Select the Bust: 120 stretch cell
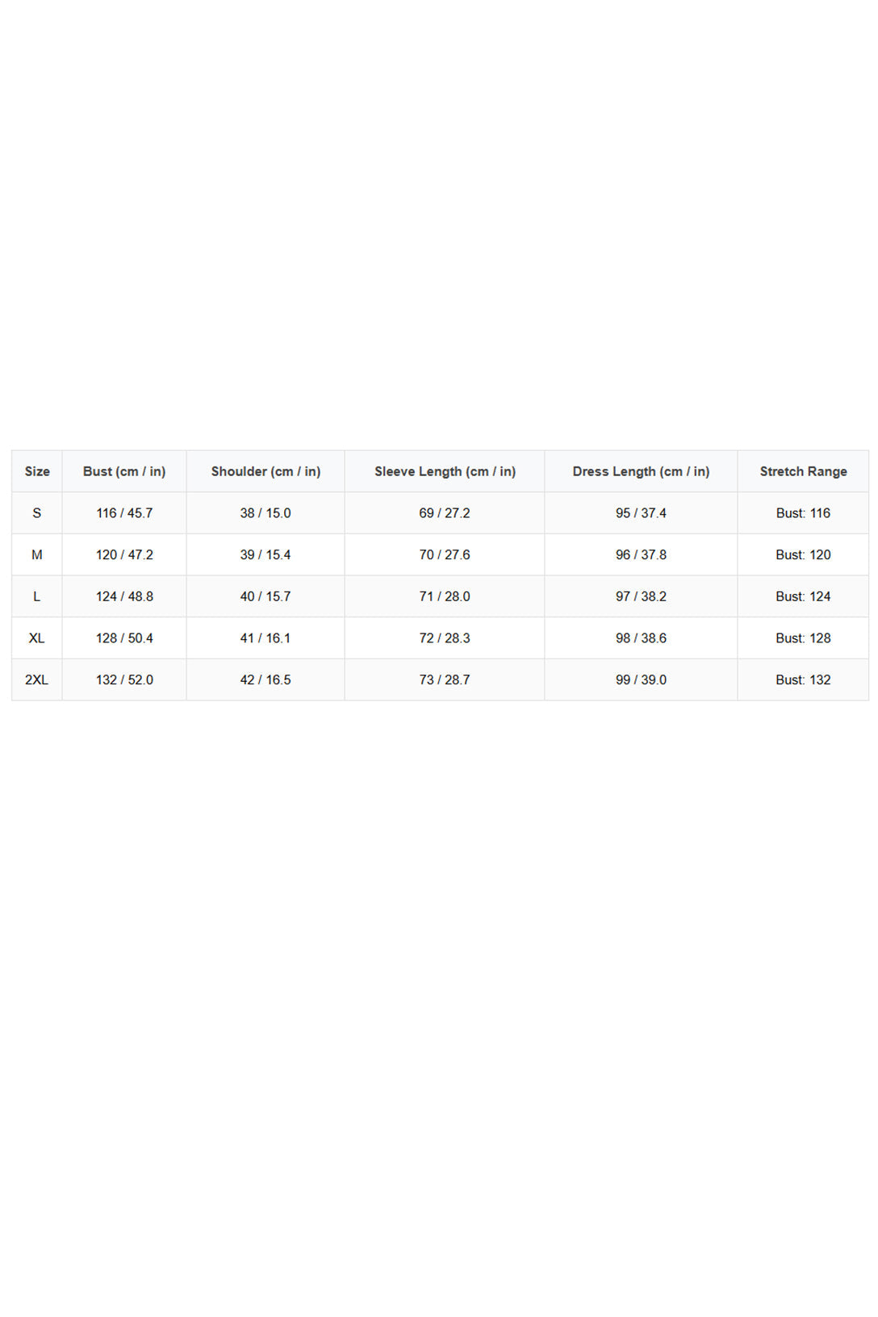878x1317 pixels. coord(803,555)
